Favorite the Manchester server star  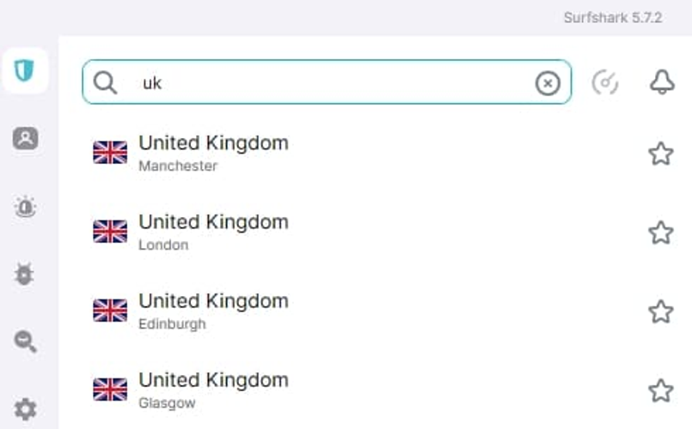(660, 154)
